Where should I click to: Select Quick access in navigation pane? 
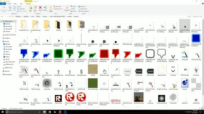click(x=8, y=21)
